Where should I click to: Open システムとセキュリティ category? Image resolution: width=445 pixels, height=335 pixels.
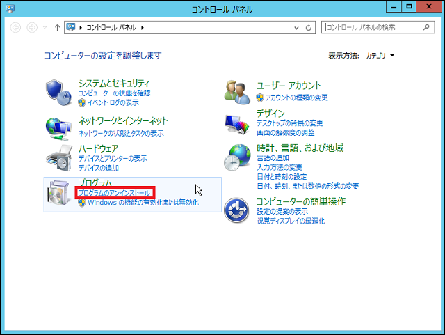point(114,84)
